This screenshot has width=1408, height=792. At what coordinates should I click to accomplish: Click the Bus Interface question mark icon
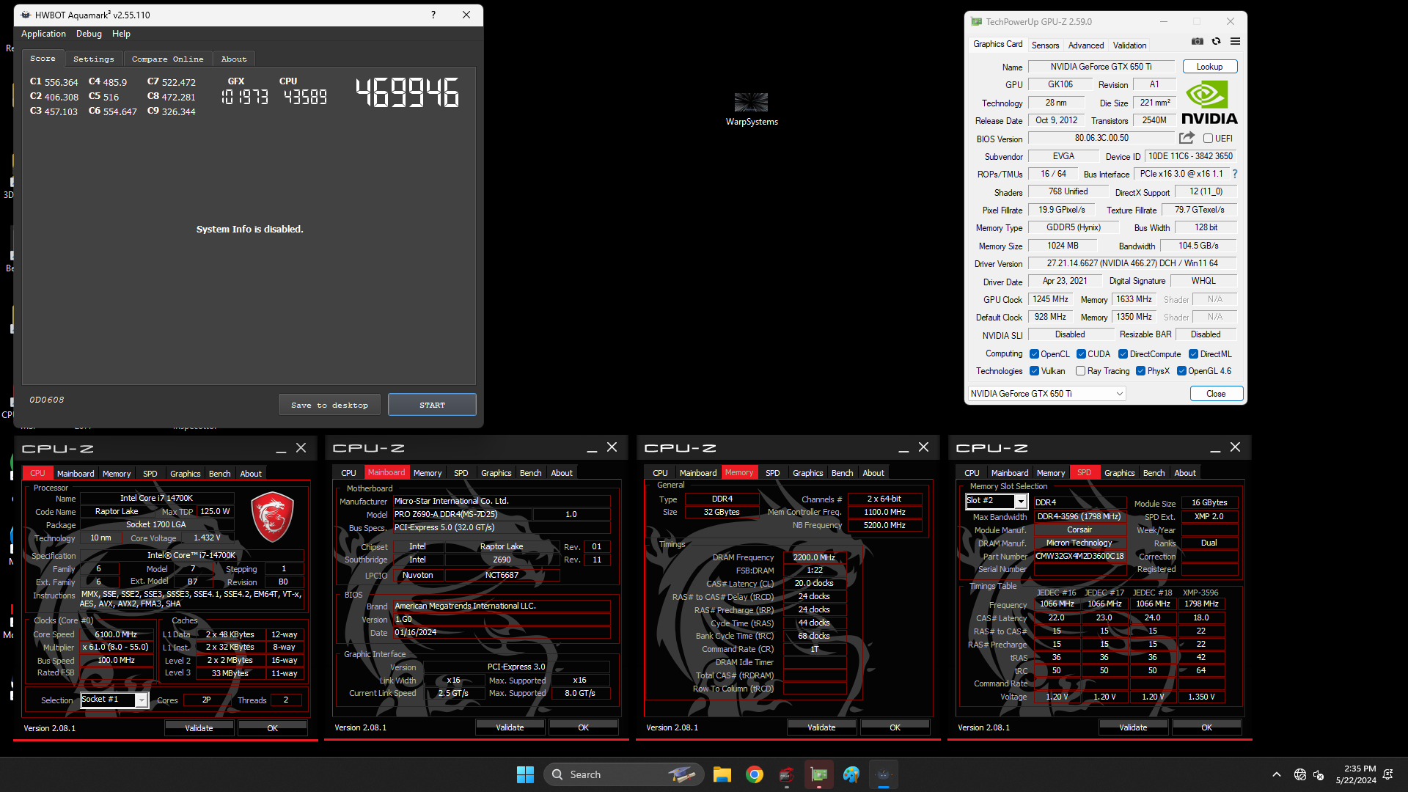click(x=1235, y=174)
